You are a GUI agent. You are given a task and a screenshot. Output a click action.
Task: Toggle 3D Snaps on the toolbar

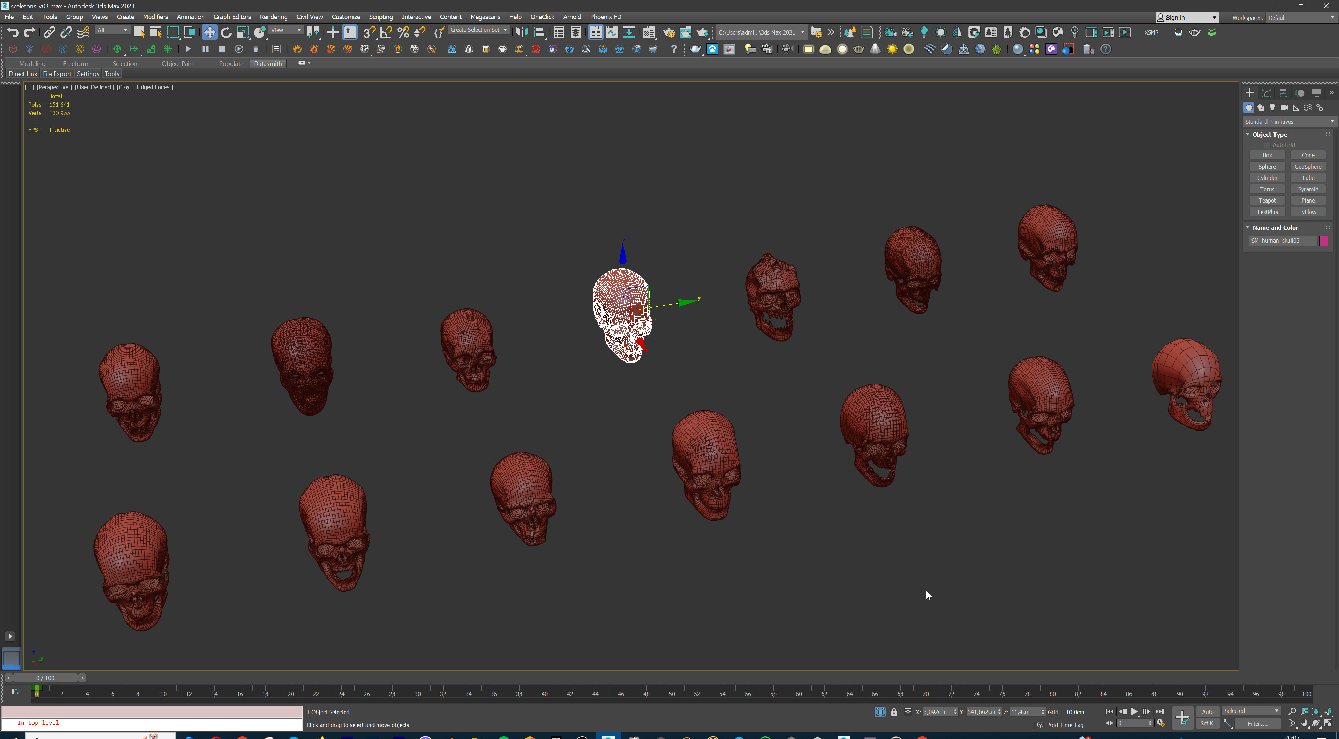coord(369,32)
